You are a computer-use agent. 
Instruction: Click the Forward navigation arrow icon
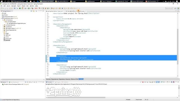coord(74,8)
